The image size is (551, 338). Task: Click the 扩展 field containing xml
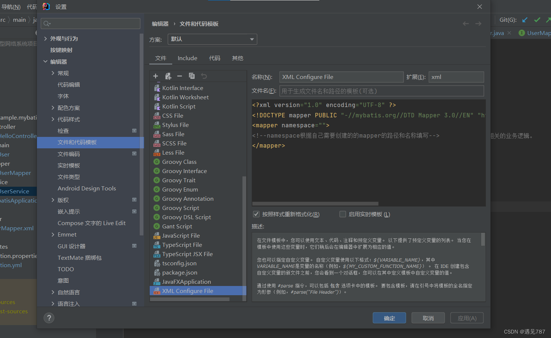point(456,77)
